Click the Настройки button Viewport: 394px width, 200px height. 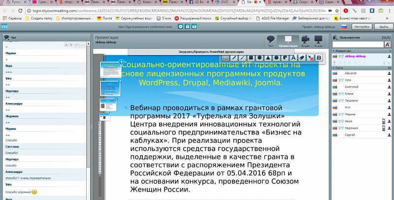coord(362,27)
